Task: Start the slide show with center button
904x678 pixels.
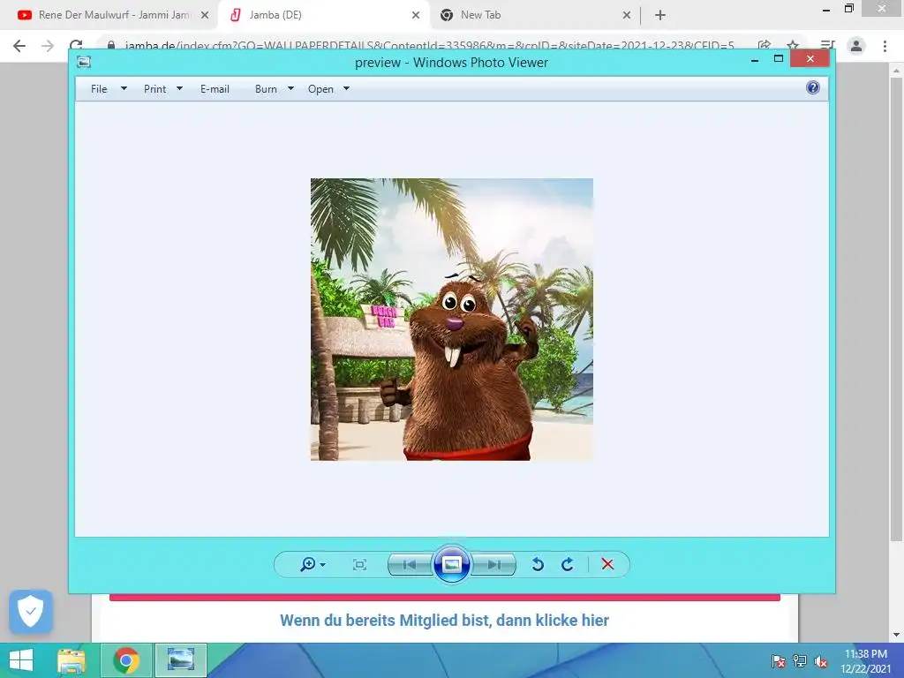Action: pyautogui.click(x=451, y=564)
